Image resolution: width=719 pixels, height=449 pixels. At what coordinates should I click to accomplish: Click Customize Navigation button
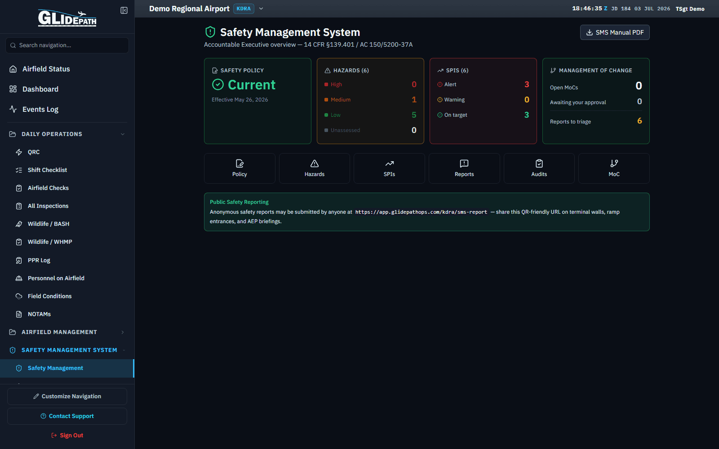67,396
